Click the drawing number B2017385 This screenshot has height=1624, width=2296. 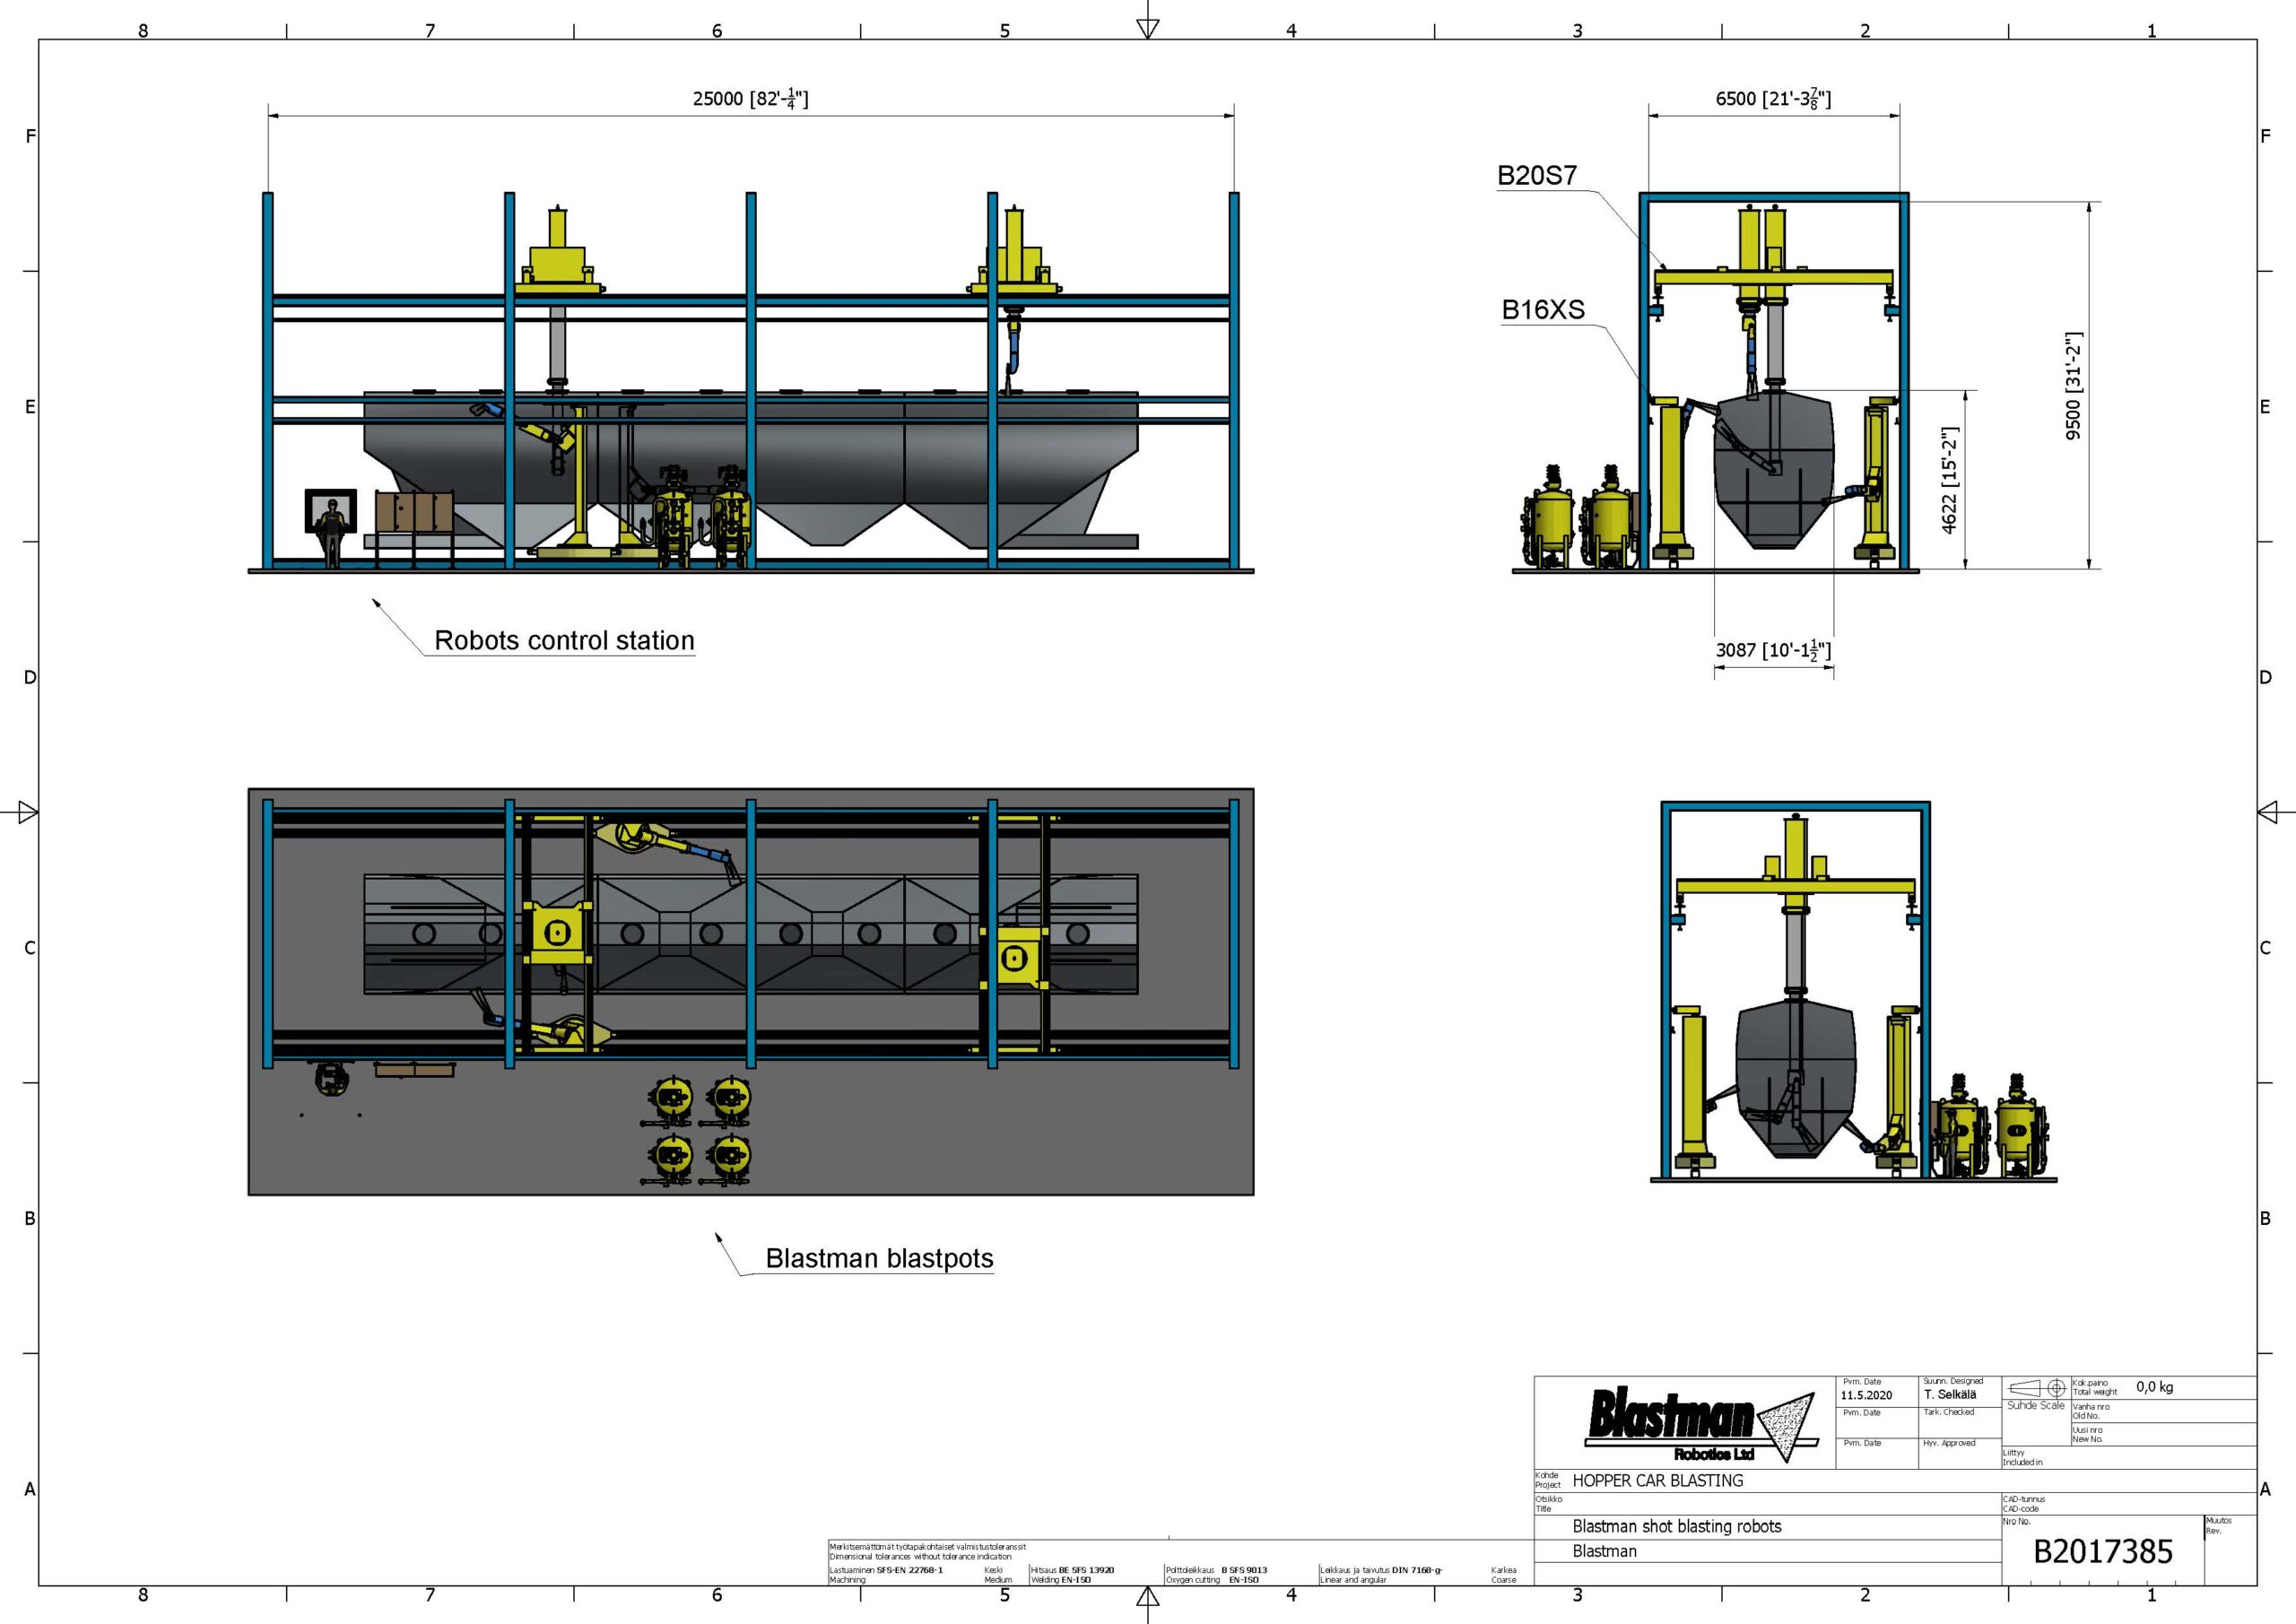coord(2103,1552)
